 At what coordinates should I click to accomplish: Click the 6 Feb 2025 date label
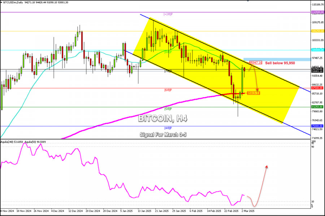tap(196, 211)
